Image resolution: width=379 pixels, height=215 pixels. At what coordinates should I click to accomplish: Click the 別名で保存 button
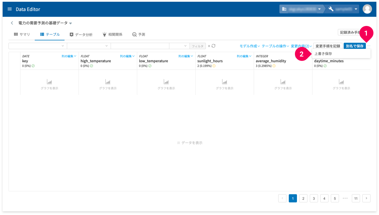355,46
